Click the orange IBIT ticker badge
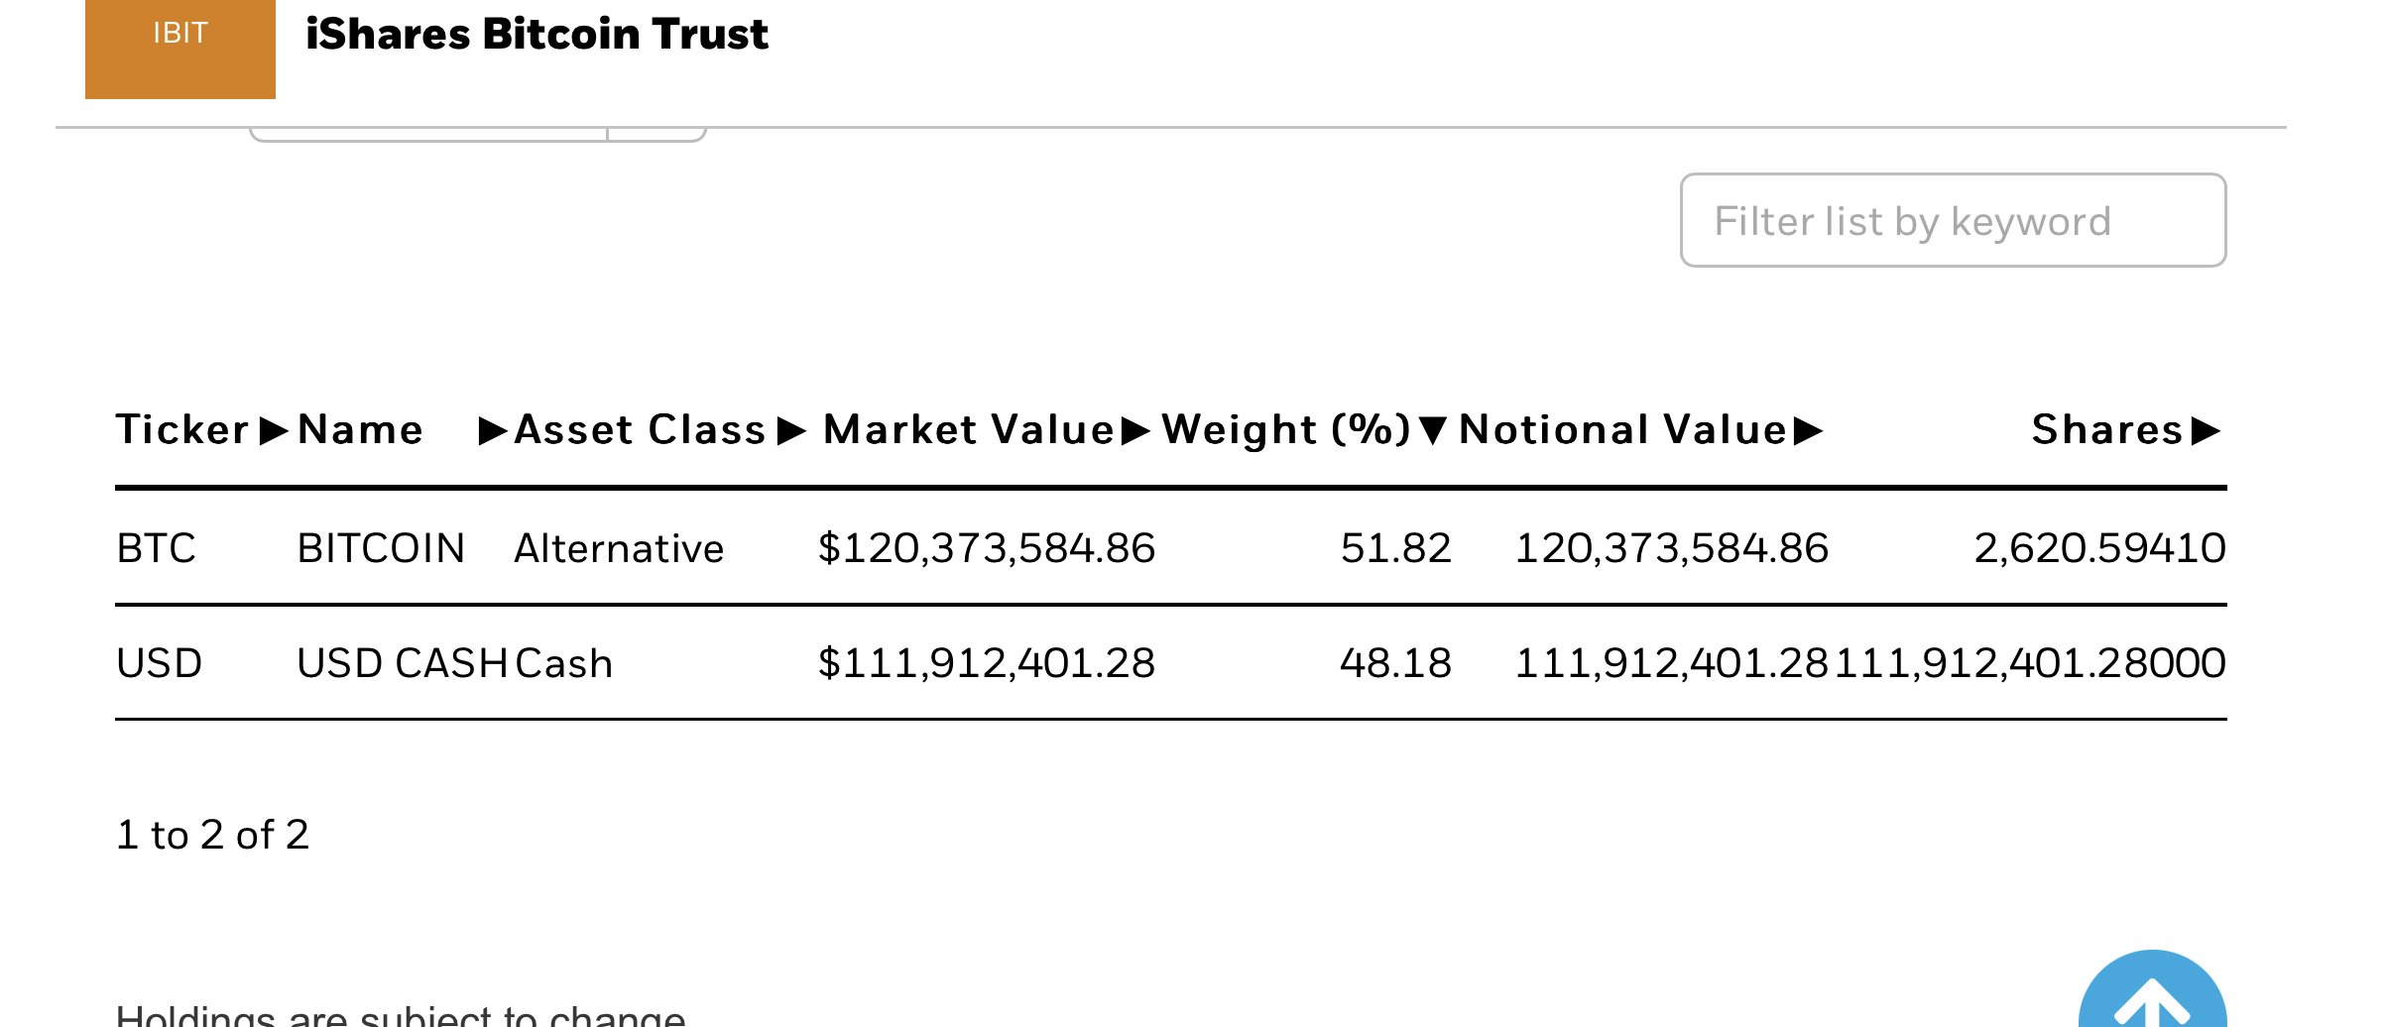2388x1027 pixels. pos(180,40)
